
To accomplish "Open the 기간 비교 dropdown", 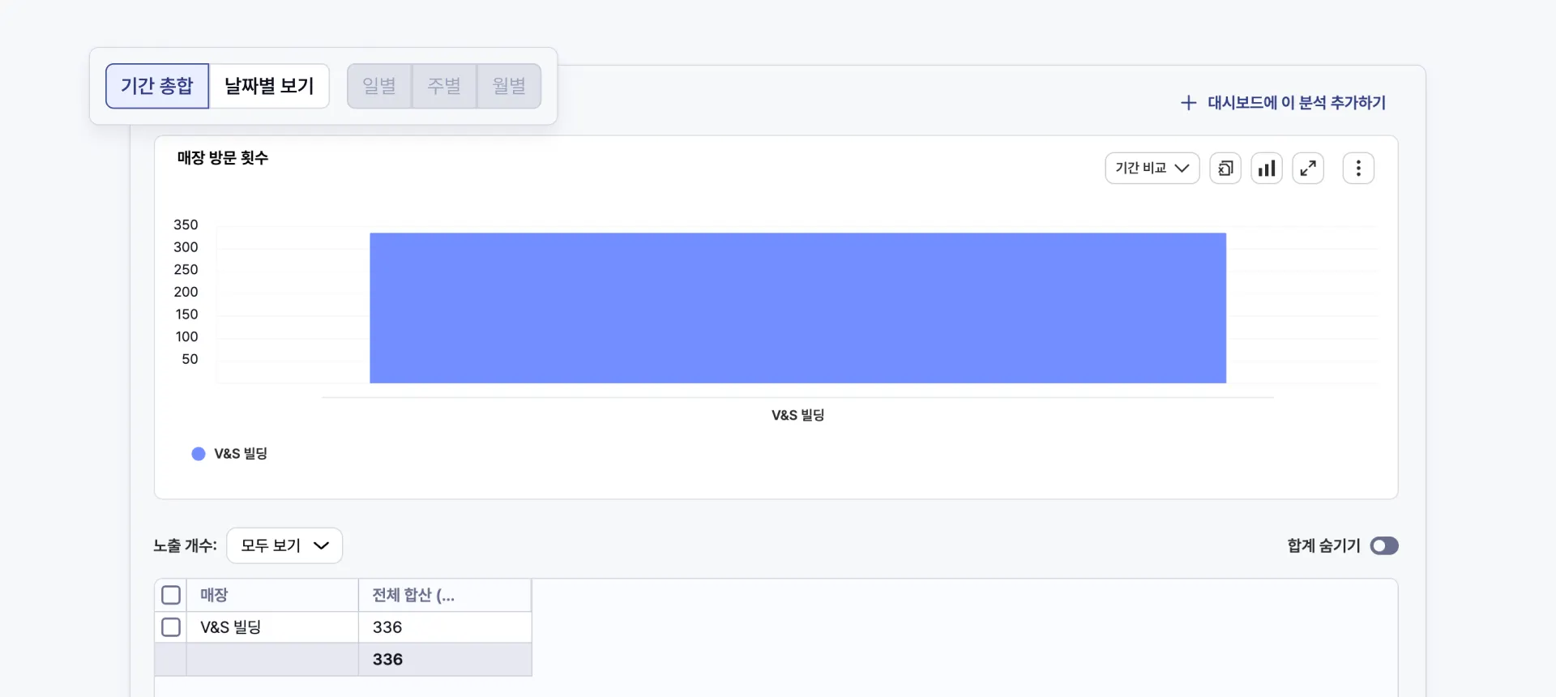I will coord(1152,169).
